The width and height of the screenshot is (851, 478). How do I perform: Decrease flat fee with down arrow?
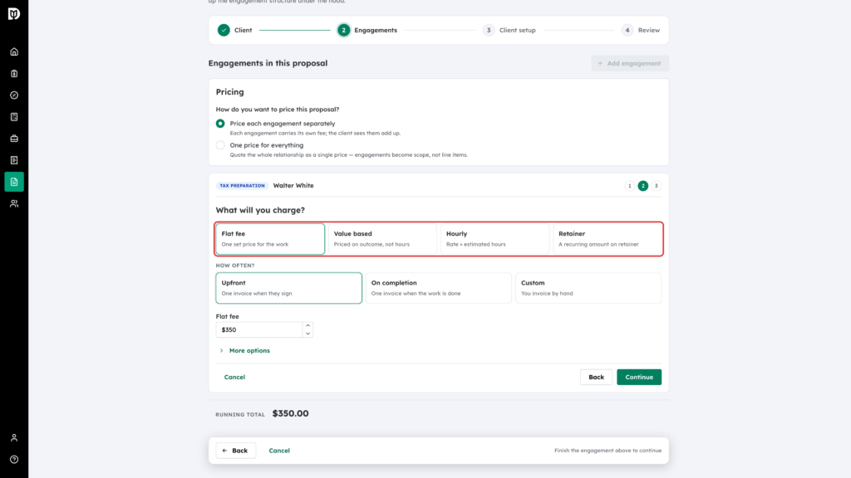(x=307, y=334)
